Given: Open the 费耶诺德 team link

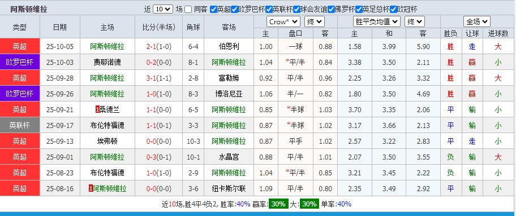Looking at the screenshot, I should tap(107, 63).
